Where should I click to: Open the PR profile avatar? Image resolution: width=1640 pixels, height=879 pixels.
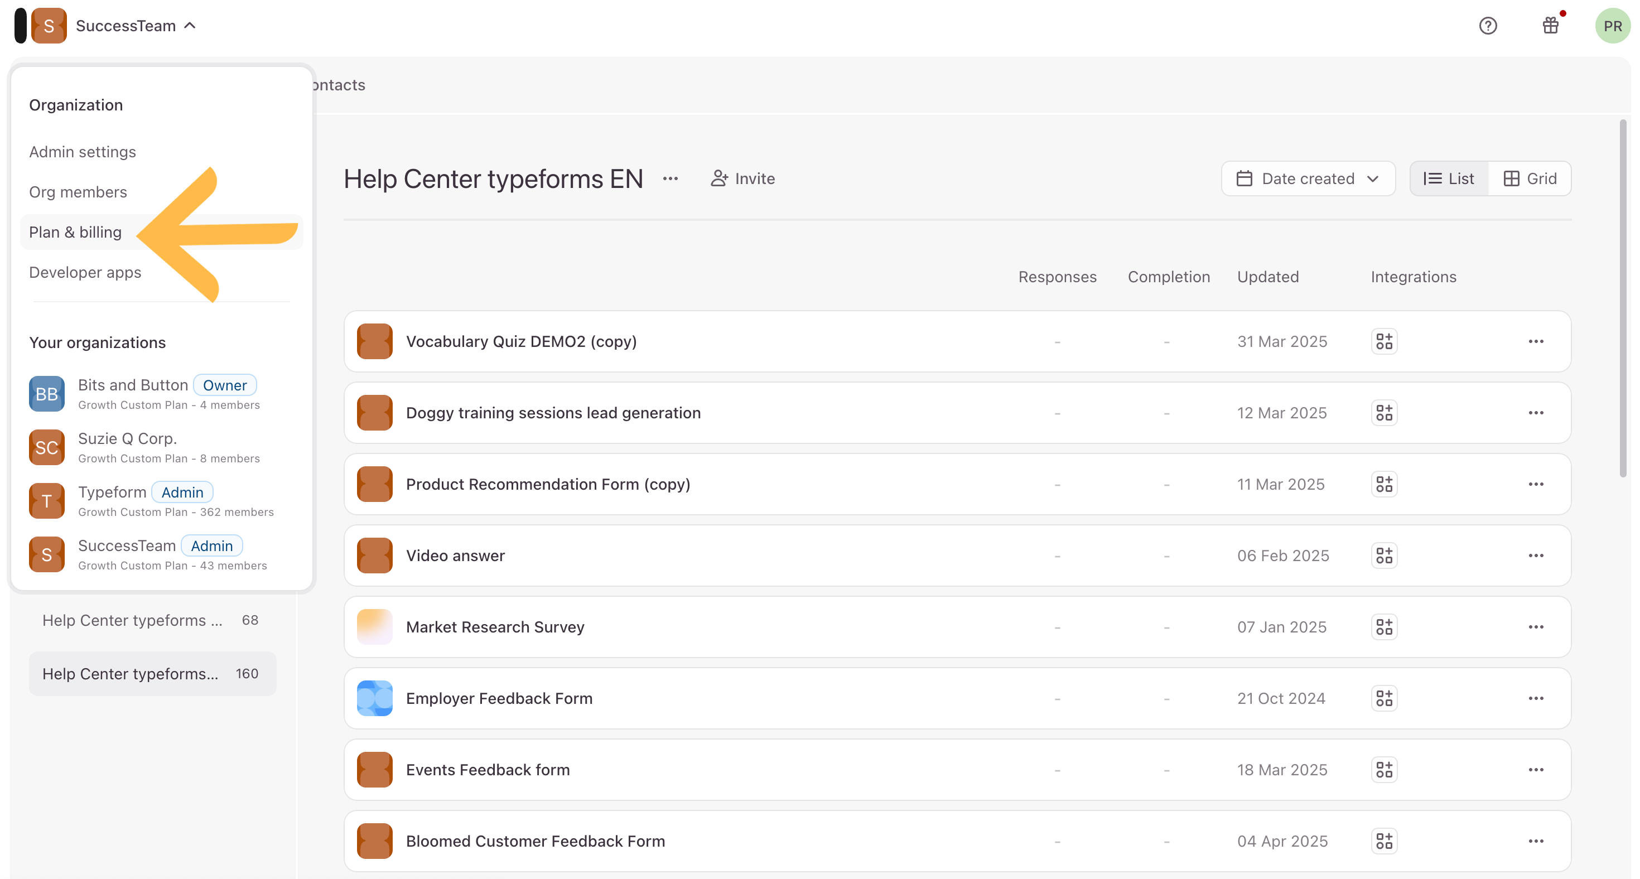[x=1613, y=26]
